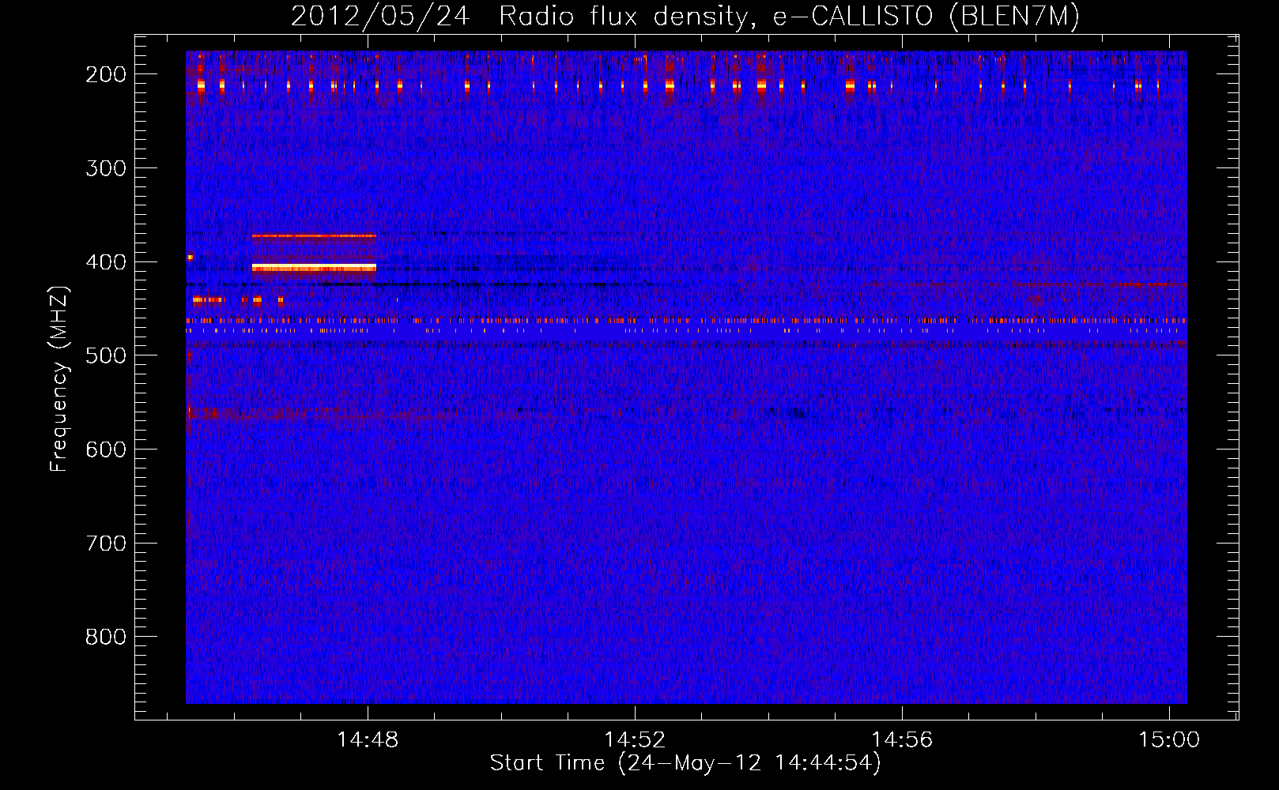Click the 14:48 time tick label
Screen dimensions: 1279x790
click(x=368, y=739)
